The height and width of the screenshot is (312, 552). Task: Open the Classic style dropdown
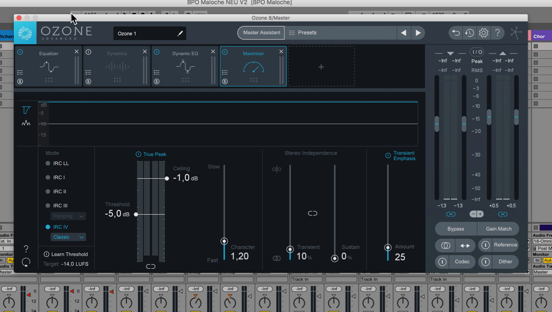click(68, 237)
